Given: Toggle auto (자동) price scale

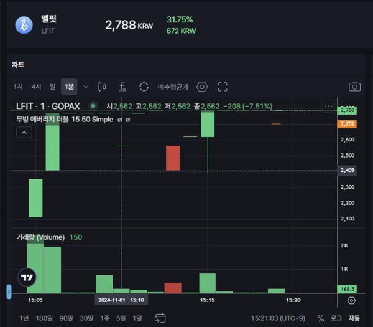Looking at the screenshot, I should pos(354,318).
